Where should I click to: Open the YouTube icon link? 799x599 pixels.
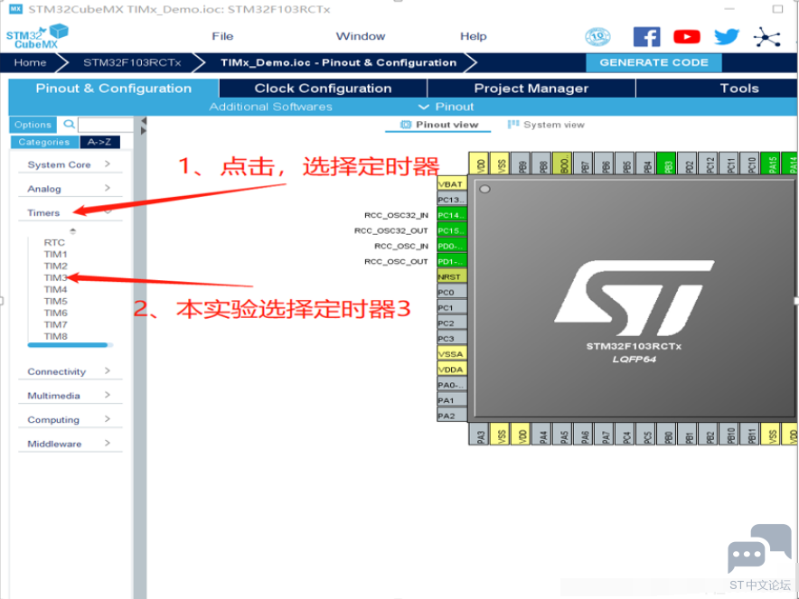(x=686, y=37)
